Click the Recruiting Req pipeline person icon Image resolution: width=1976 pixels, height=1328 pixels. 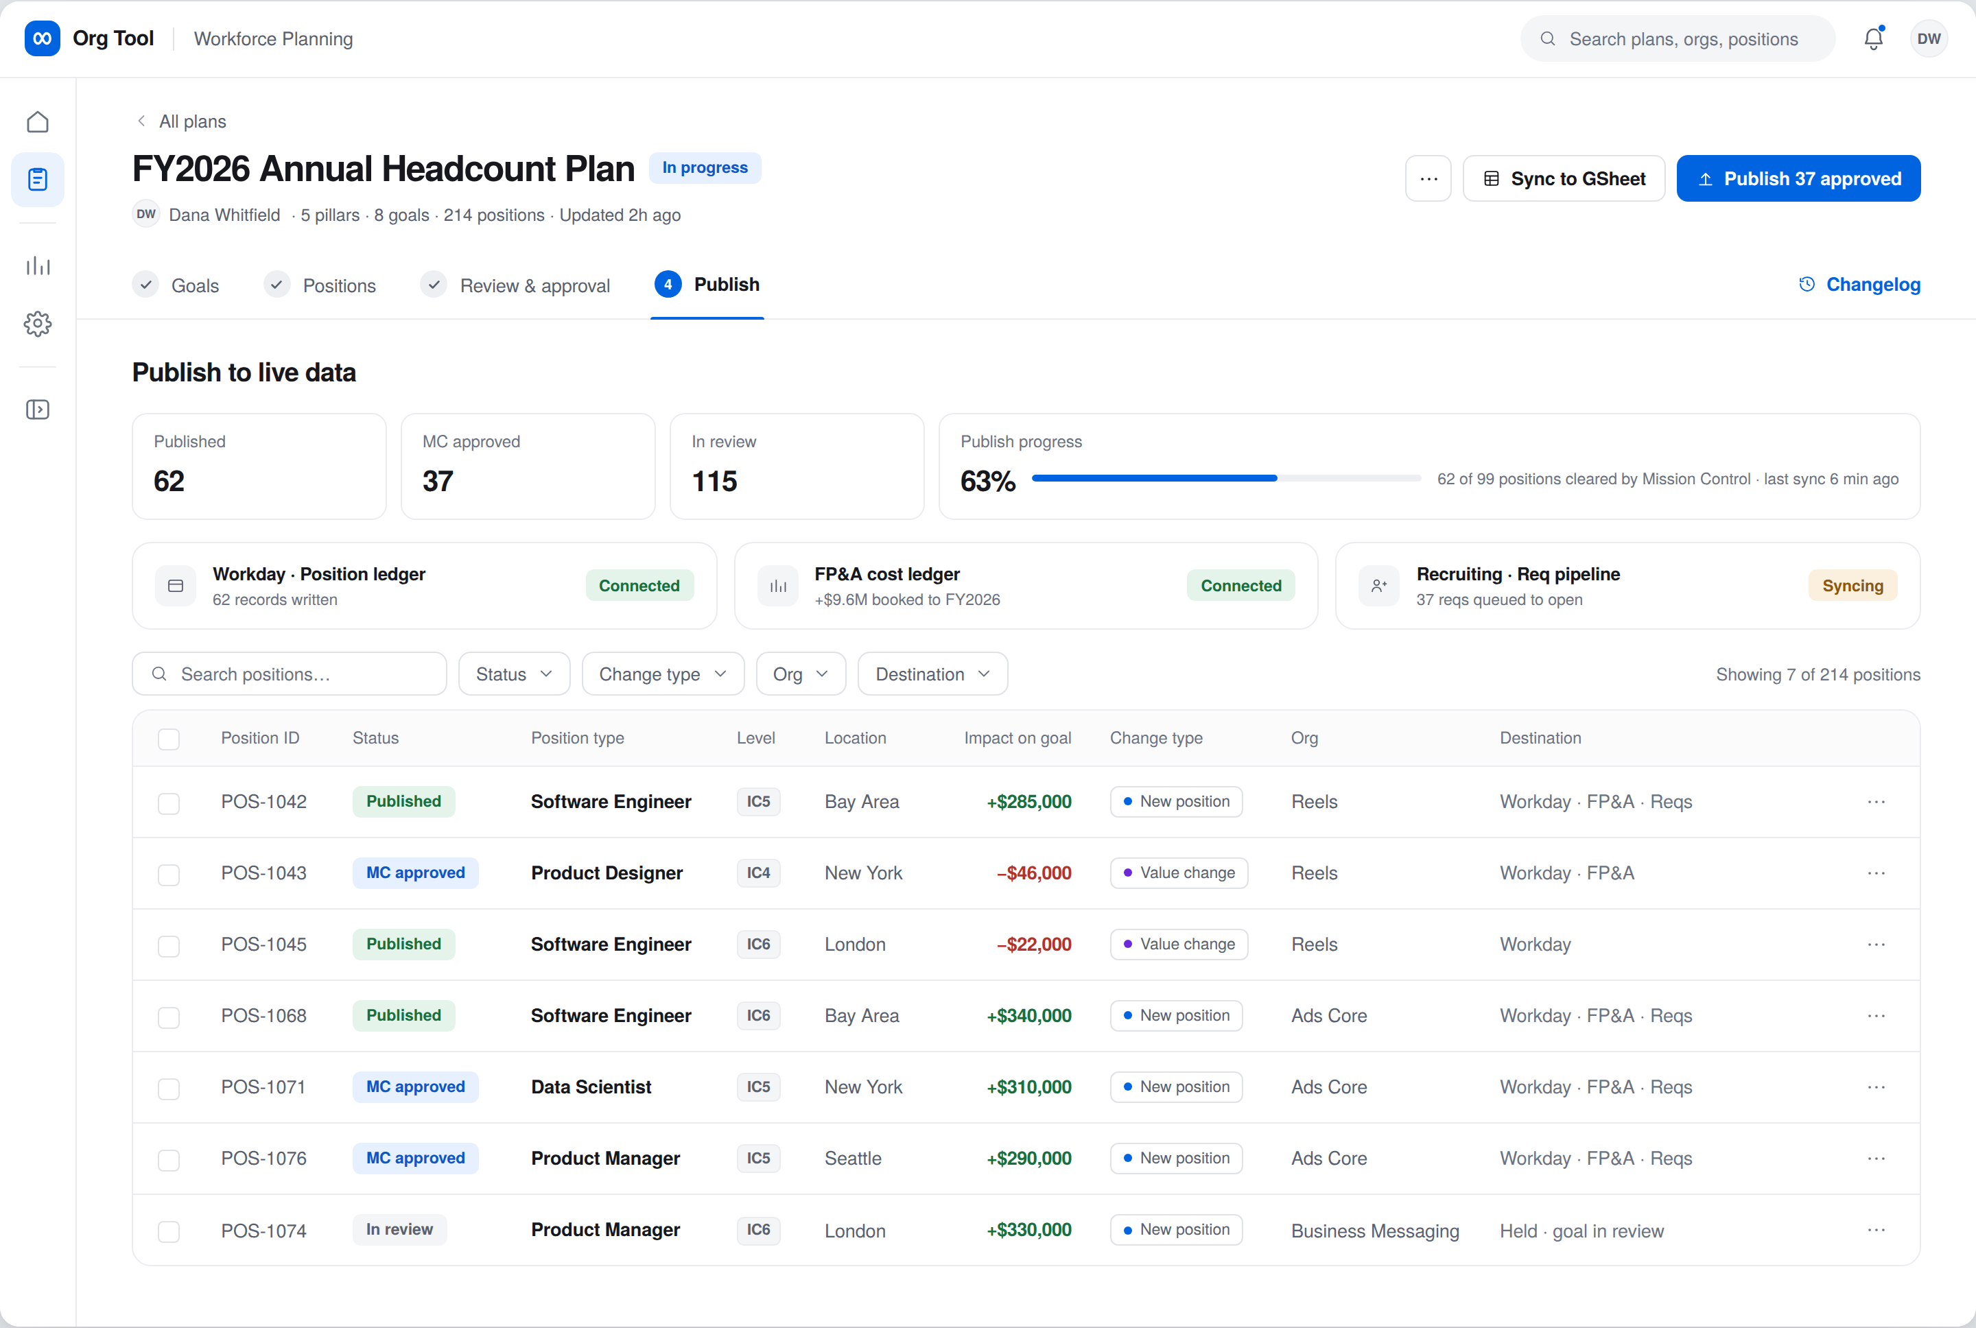tap(1379, 586)
